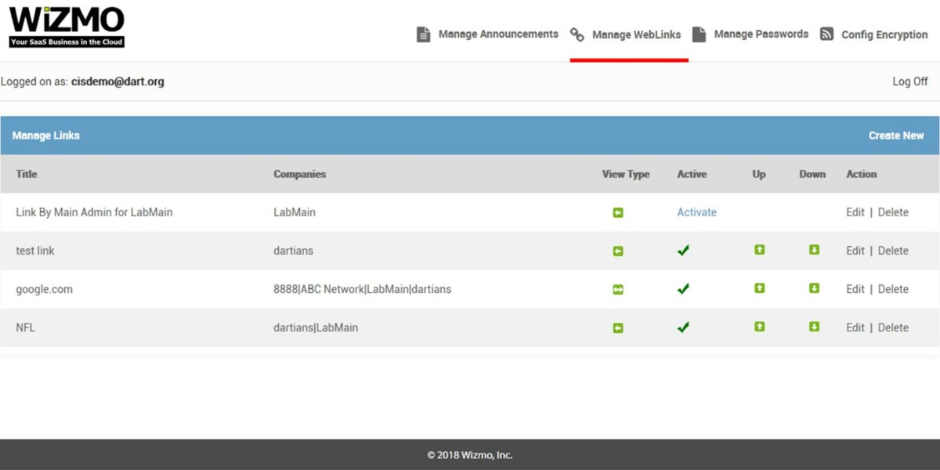
Task: Click the Active column header
Action: [692, 174]
